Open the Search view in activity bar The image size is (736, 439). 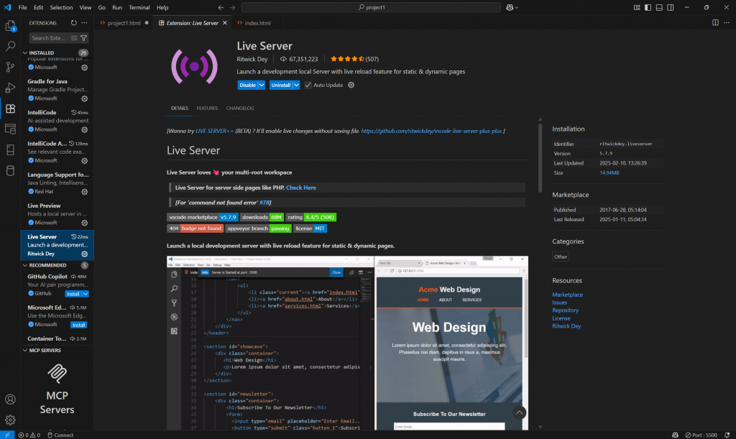pos(10,46)
